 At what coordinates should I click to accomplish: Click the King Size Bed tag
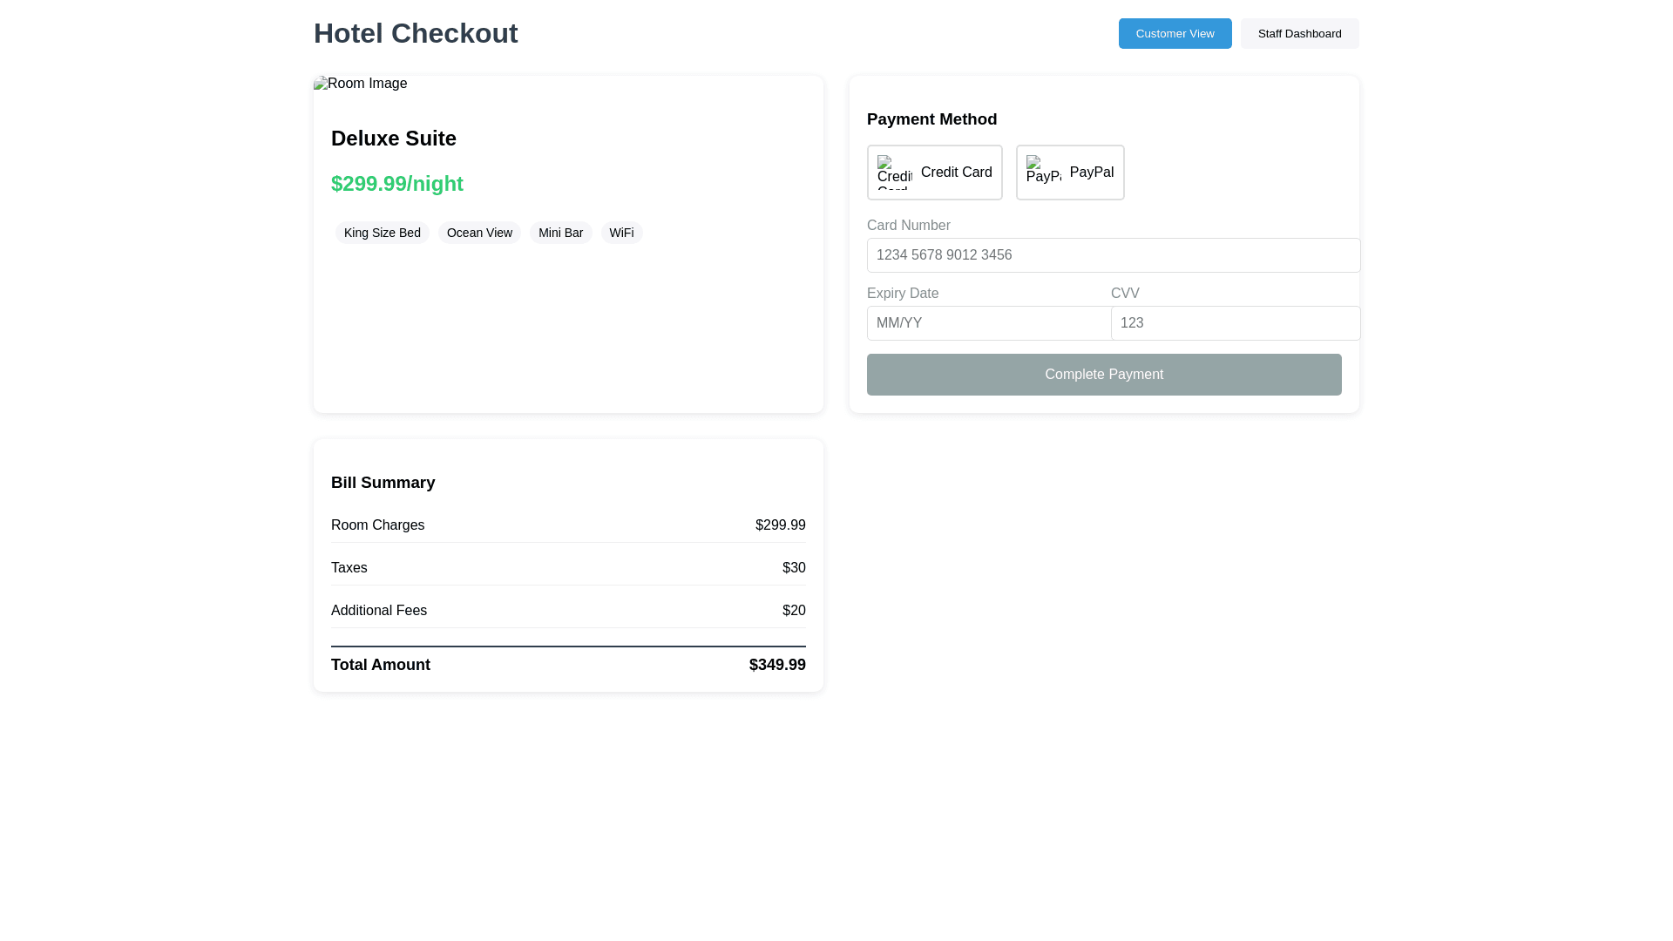point(383,233)
